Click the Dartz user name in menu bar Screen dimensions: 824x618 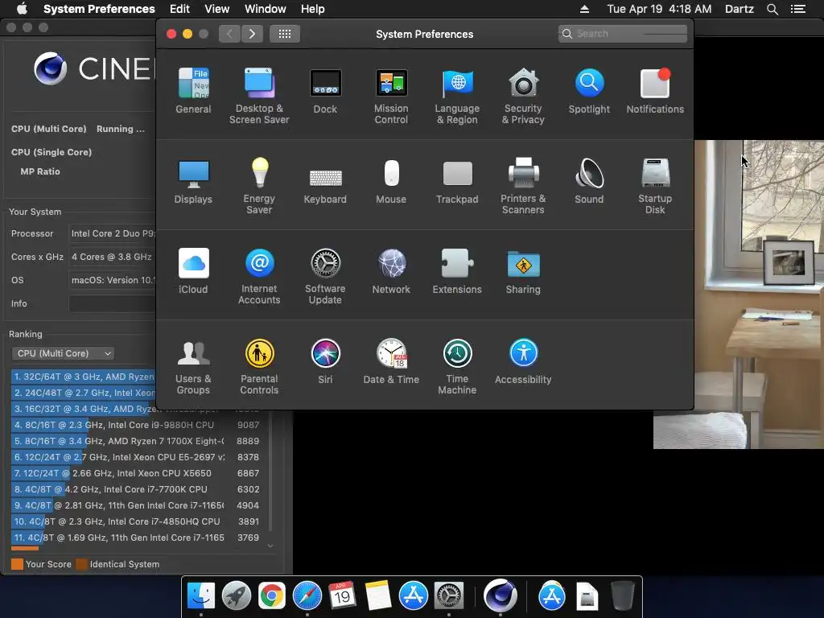point(739,9)
